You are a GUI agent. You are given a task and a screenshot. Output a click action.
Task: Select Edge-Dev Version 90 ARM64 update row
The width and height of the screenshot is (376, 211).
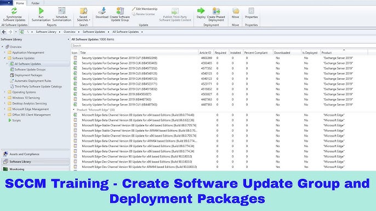(x=224, y=167)
